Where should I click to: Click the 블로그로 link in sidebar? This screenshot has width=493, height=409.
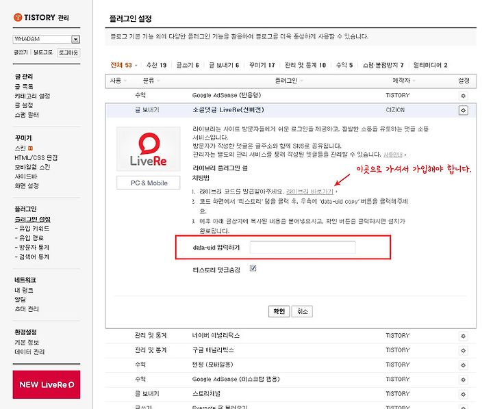pos(43,52)
